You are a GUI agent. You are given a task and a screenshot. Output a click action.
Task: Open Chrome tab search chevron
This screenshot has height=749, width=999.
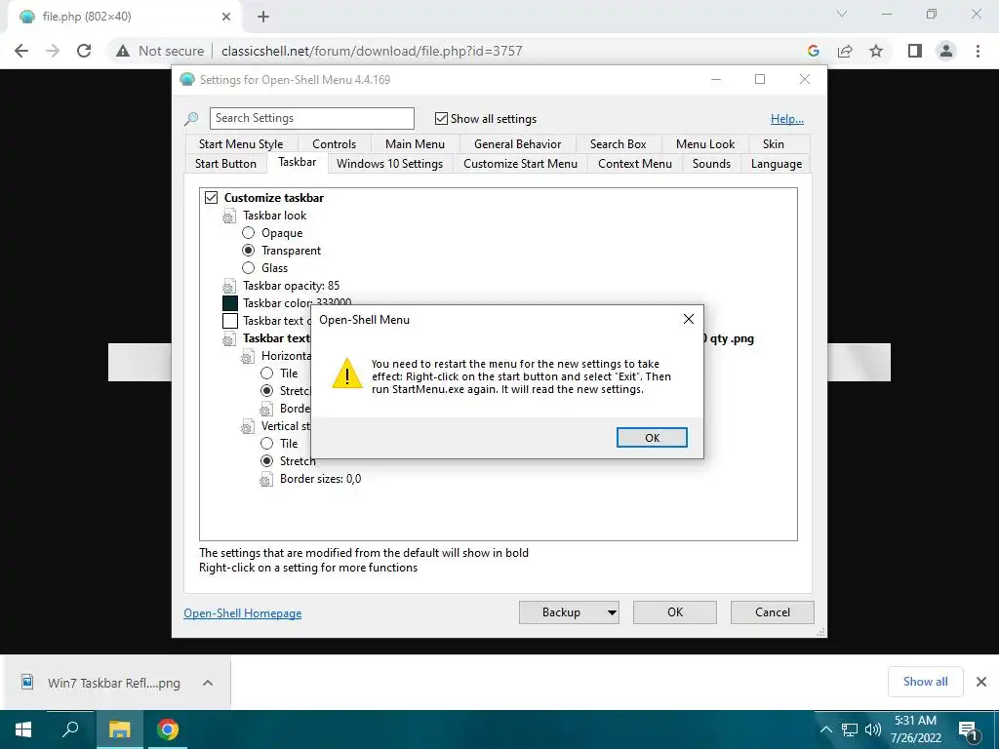842,14
